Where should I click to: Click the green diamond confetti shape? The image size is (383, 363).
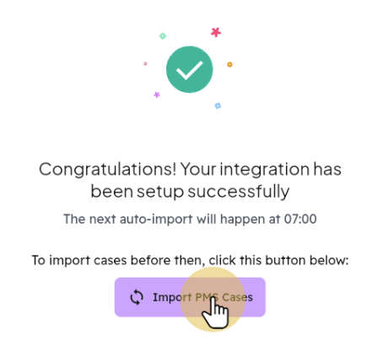[163, 36]
